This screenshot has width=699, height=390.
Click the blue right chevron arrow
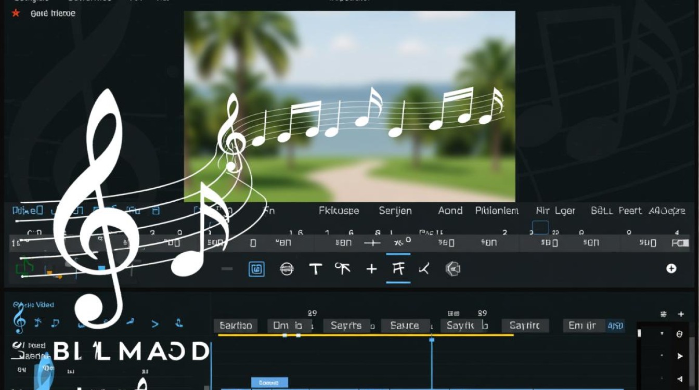(154, 323)
